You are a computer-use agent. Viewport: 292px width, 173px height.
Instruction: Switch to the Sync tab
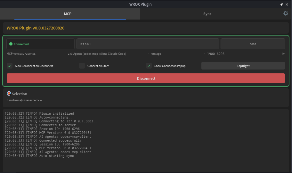tap(207, 14)
